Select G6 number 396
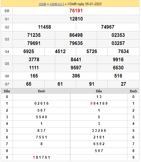The width and height of the screenshot is (141, 162). [x=76, y=76]
